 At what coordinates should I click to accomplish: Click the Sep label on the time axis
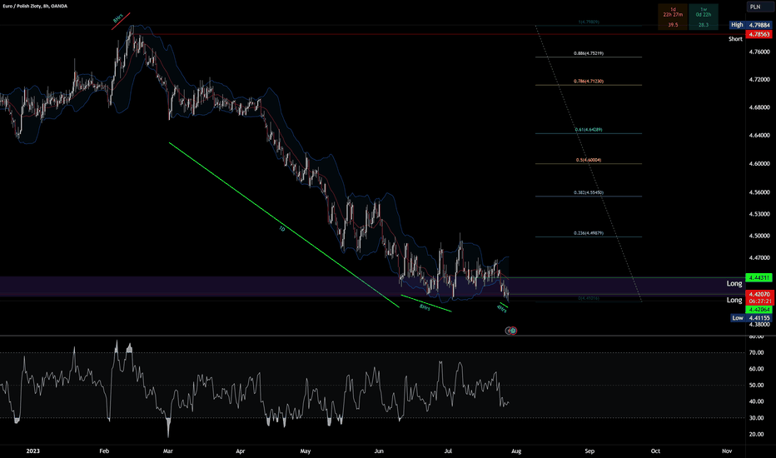(589, 451)
